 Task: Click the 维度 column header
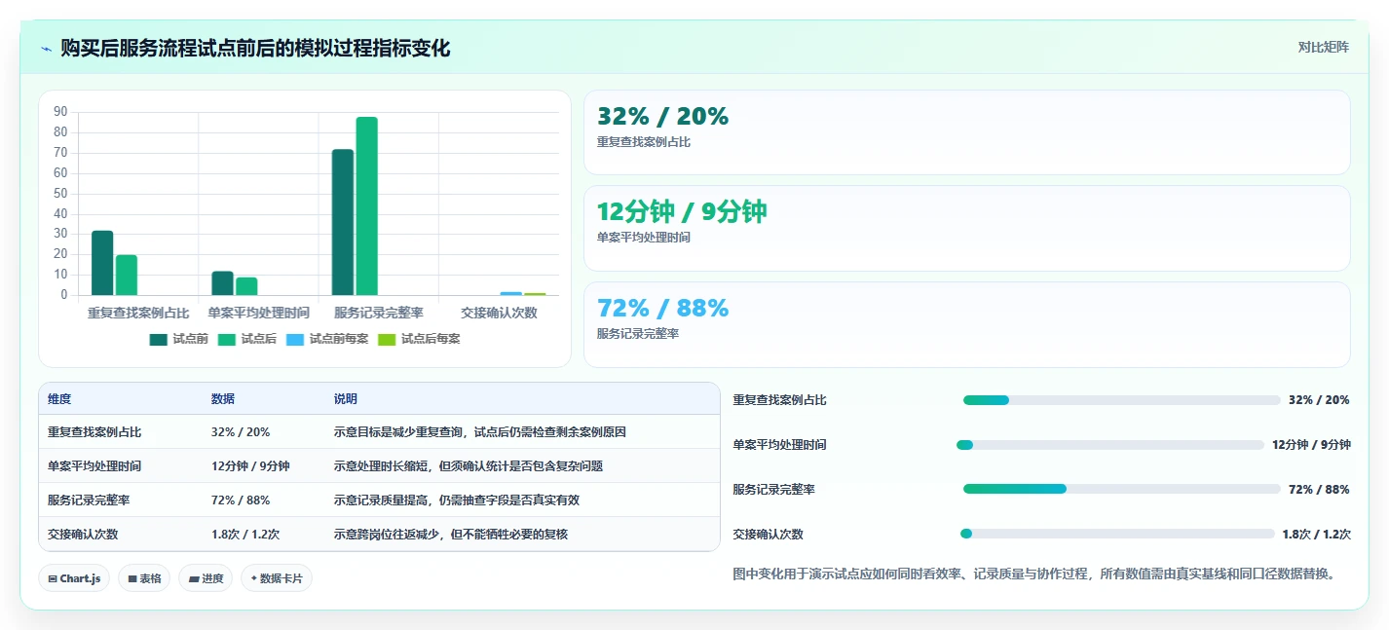pyautogui.click(x=59, y=399)
